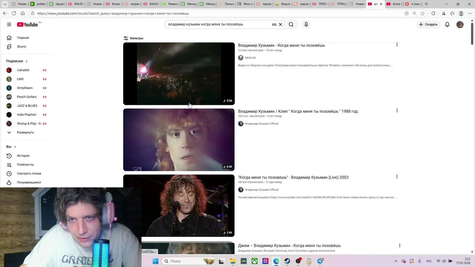
Task: Open the MsGoulit channel link
Action: tap(250, 57)
